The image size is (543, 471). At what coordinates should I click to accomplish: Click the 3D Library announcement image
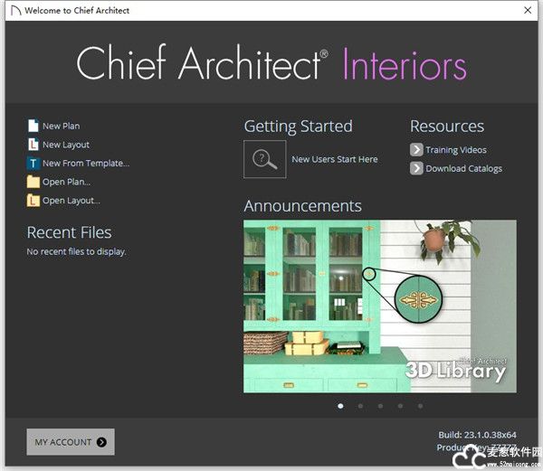[379, 306]
